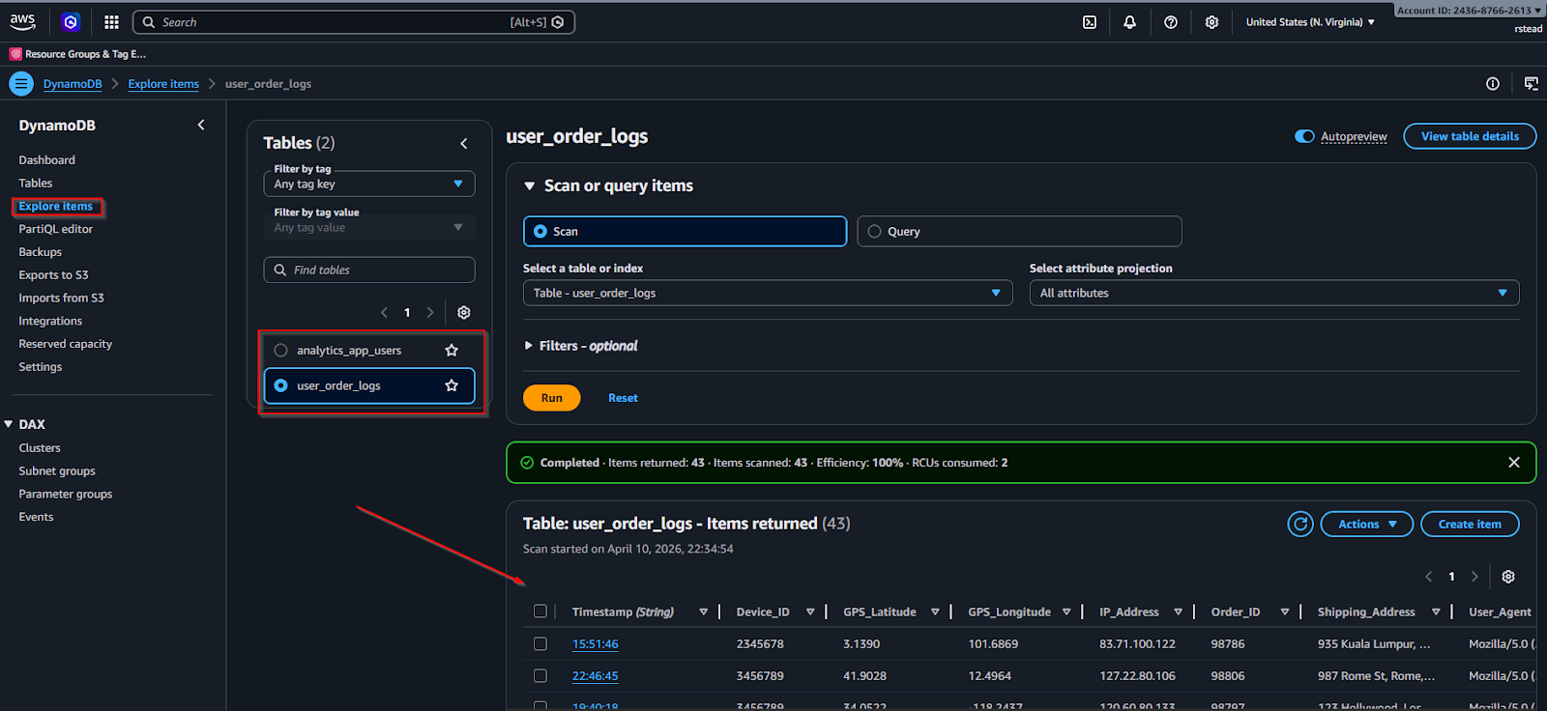Screen dimensions: 1547x711
Task: Open tables list preferences gear
Action: pos(464,312)
